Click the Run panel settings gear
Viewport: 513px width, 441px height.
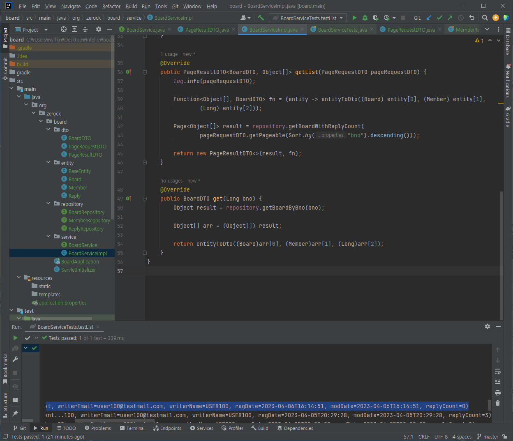click(x=487, y=326)
